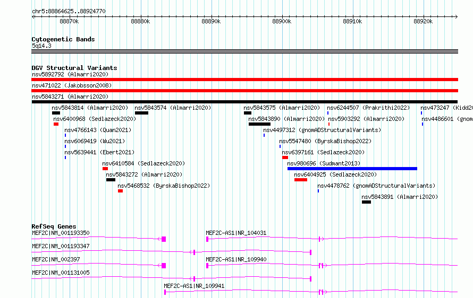This screenshot has width=473, height=298.
Task: Click the DGV Structural Variants track title
Action: click(74, 68)
